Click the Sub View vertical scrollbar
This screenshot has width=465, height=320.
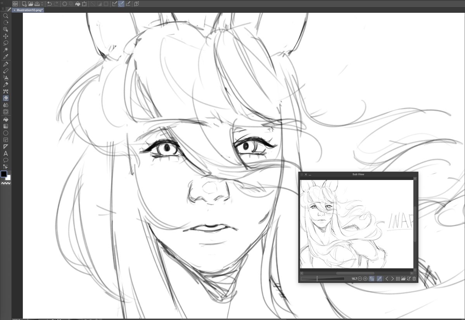[415, 224]
